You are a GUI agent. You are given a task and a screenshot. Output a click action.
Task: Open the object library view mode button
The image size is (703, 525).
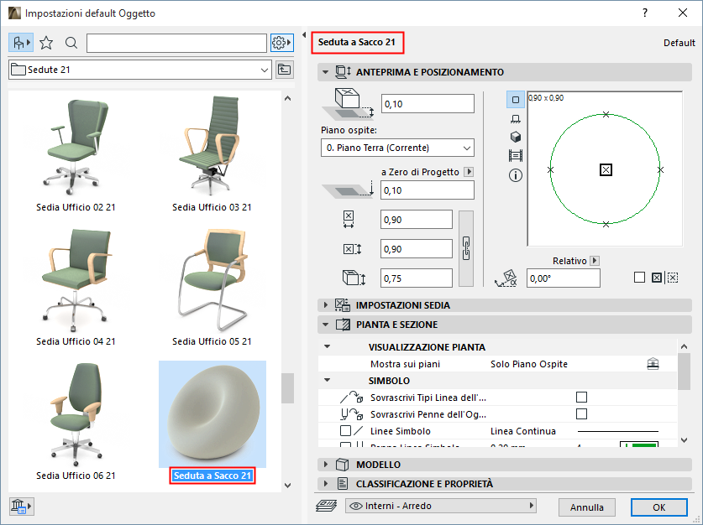point(21,43)
